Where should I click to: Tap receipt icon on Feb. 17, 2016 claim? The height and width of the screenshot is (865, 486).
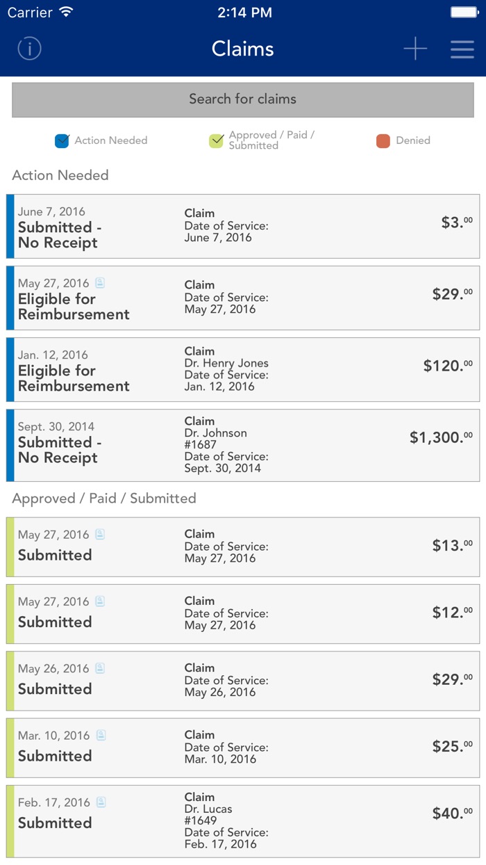(101, 802)
